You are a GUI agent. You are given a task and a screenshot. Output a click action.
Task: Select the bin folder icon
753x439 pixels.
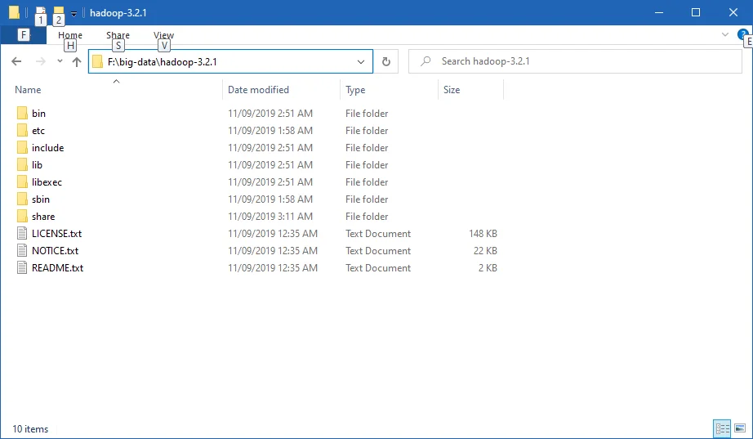tap(22, 114)
